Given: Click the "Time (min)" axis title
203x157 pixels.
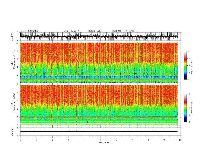Looking at the screenshot, I should coord(103,142).
